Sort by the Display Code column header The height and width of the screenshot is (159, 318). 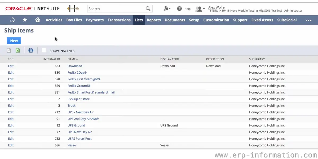[x=170, y=59]
